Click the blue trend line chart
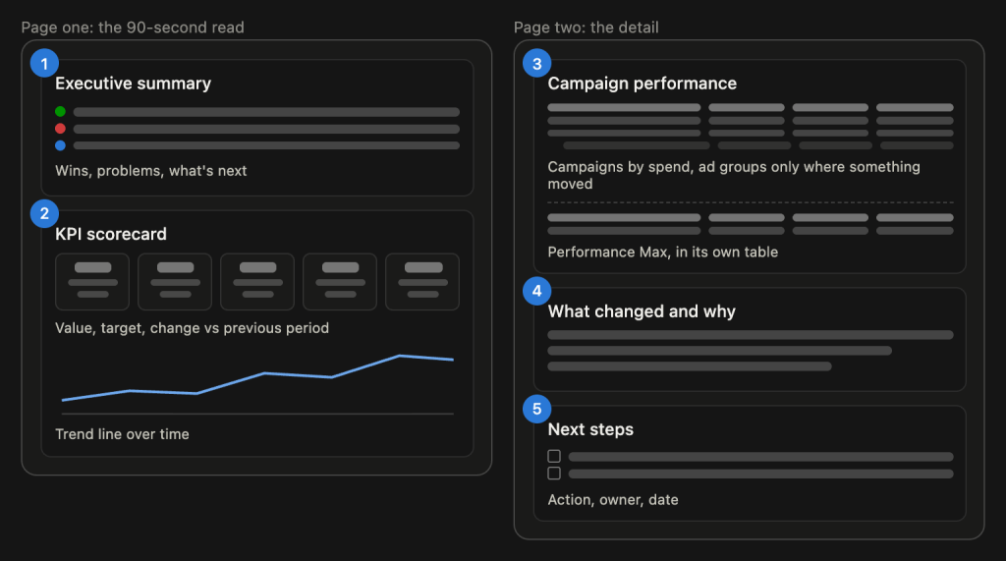The height and width of the screenshot is (561, 1006). coord(258,377)
